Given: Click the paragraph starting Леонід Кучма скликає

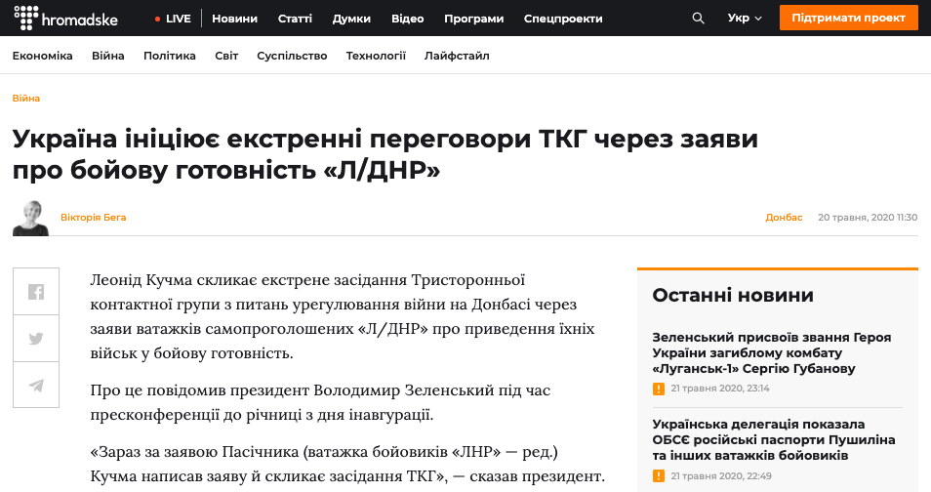Looking at the screenshot, I should coord(343,316).
